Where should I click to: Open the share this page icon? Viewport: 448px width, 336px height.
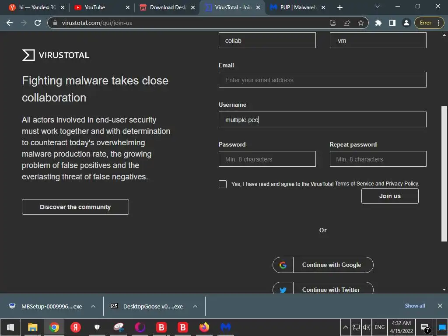(x=346, y=23)
